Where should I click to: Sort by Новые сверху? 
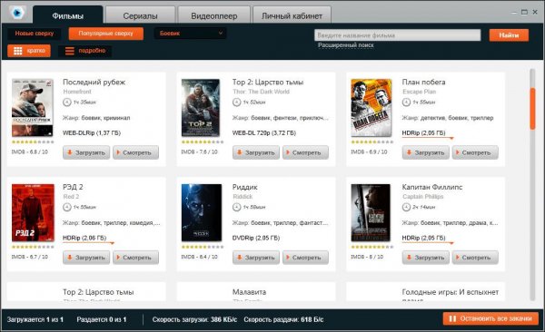click(x=35, y=34)
